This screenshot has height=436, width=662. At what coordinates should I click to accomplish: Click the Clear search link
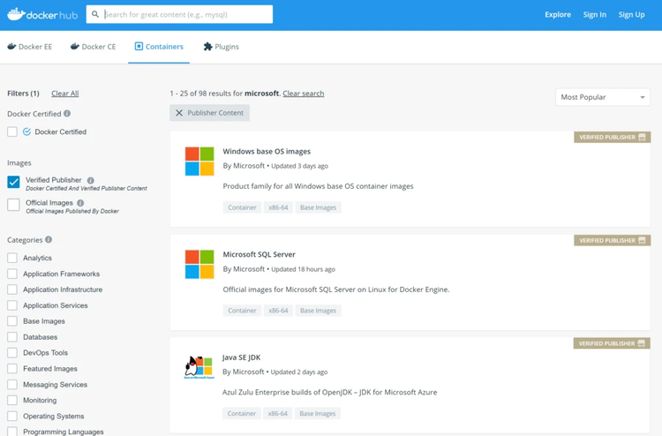tap(303, 94)
